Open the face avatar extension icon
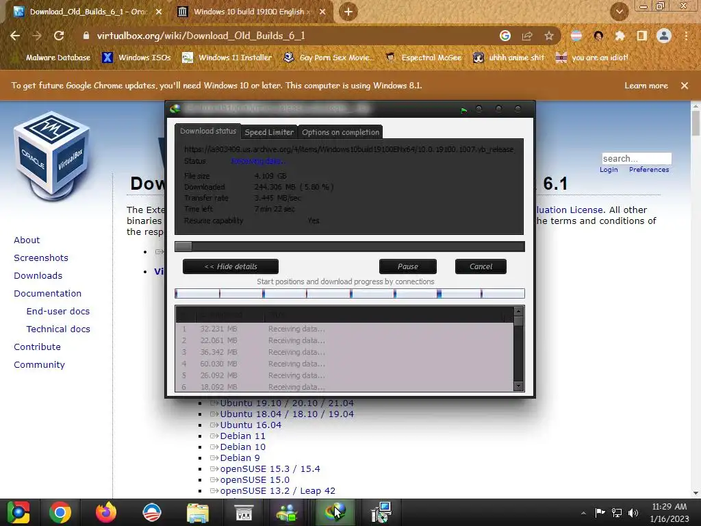Image resolution: width=701 pixels, height=526 pixels. tap(598, 36)
